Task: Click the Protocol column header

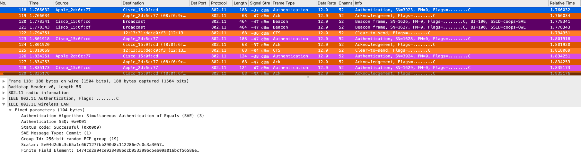Action: coord(219,3)
